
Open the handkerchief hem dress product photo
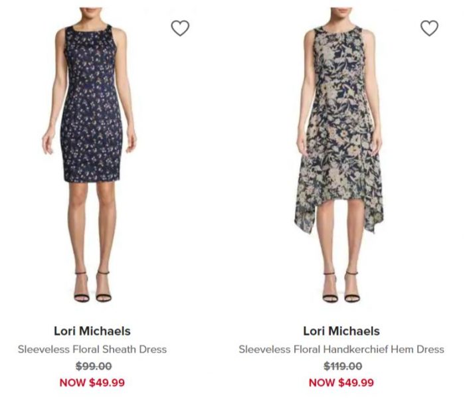tap(339, 155)
